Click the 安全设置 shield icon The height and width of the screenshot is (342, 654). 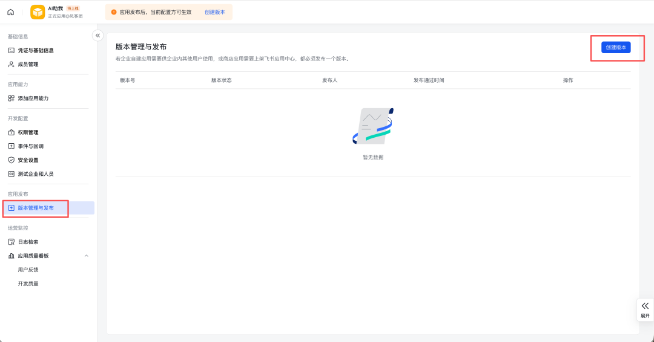(x=12, y=160)
